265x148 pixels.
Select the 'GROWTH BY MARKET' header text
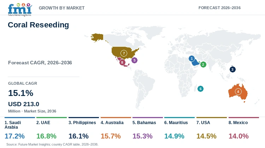tap(62, 8)
